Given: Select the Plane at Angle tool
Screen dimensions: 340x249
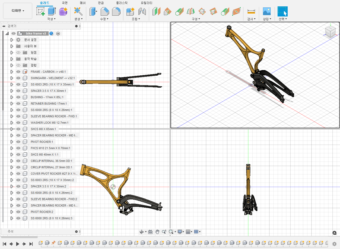Looking at the screenshot, I should (x=168, y=12).
